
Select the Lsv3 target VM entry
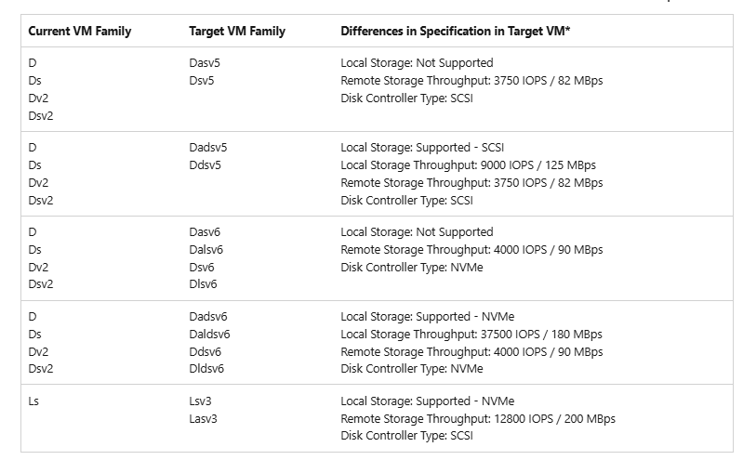coord(200,401)
